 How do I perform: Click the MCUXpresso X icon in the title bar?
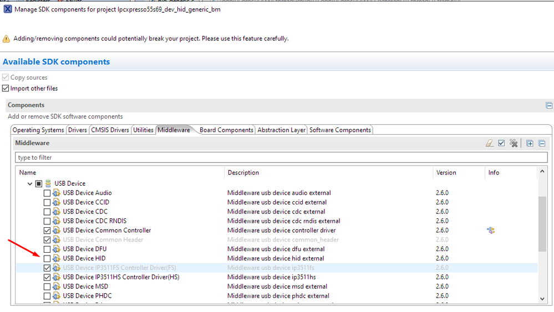tap(7, 9)
